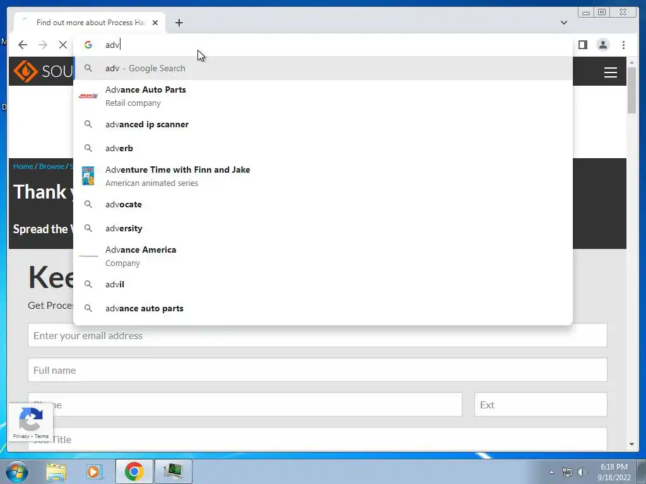The height and width of the screenshot is (484, 646).
Task: Pick lowercase 'advance auto parts' suggestion
Action: click(x=323, y=308)
